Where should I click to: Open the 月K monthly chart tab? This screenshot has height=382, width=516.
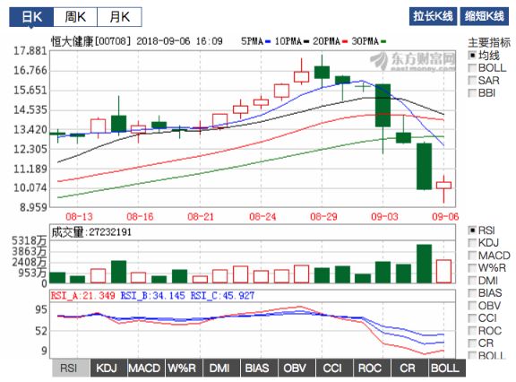click(119, 17)
